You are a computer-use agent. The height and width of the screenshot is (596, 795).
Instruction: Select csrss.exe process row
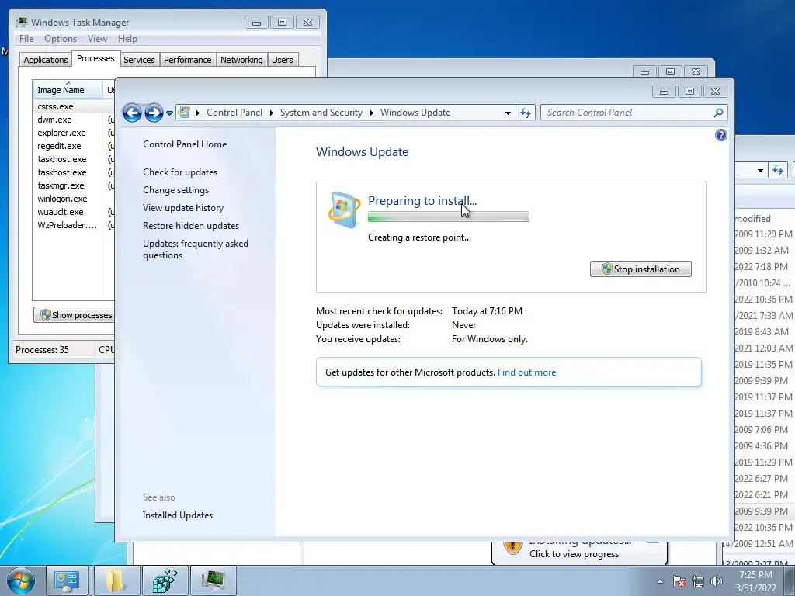(74, 106)
